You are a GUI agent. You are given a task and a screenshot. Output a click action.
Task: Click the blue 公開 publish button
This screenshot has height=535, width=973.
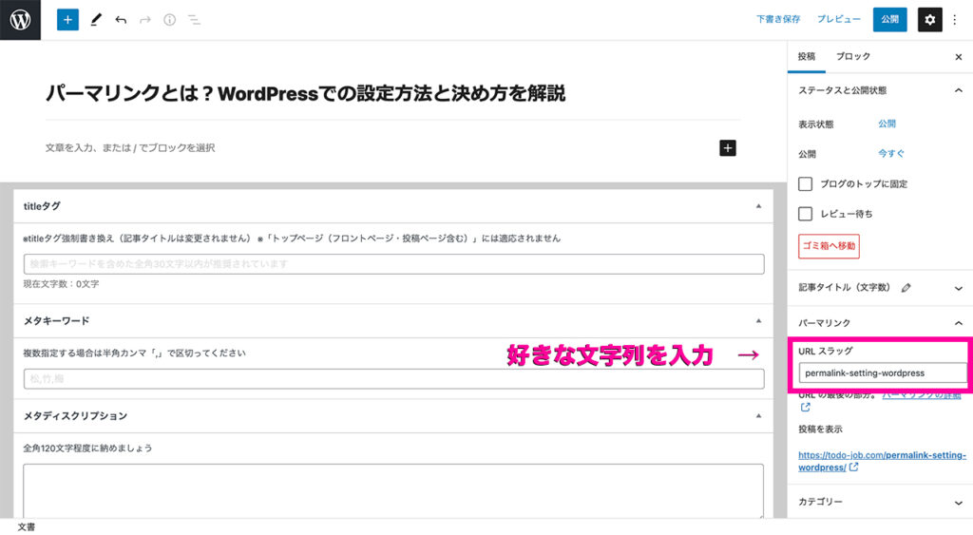pos(889,19)
